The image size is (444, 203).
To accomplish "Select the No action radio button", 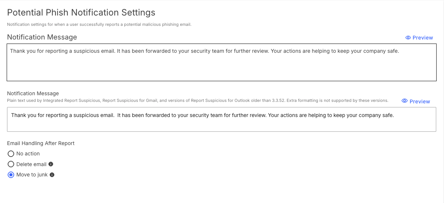I will (x=11, y=154).
